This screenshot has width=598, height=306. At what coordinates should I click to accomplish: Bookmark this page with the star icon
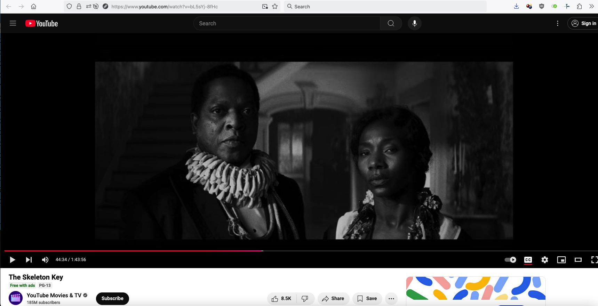tap(275, 7)
